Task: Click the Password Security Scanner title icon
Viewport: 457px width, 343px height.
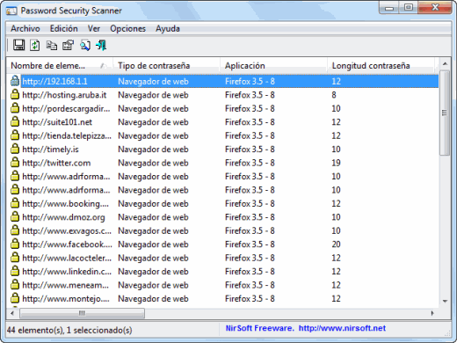Action: [x=11, y=11]
